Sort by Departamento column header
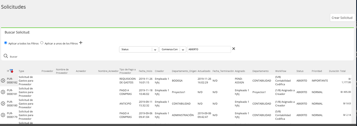The height and width of the screenshot is (126, 357). pos(260,71)
